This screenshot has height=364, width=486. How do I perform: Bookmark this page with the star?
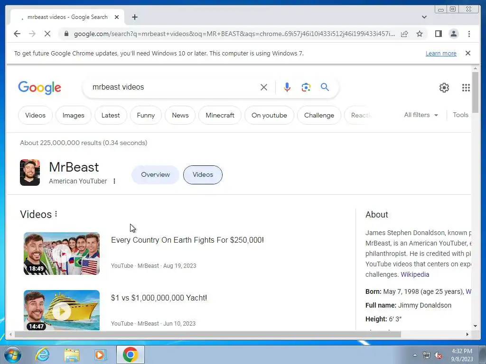(x=420, y=34)
